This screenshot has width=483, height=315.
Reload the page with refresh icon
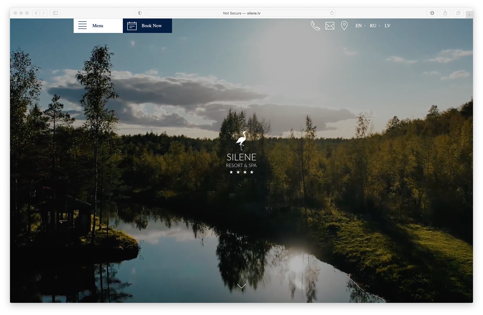point(332,13)
